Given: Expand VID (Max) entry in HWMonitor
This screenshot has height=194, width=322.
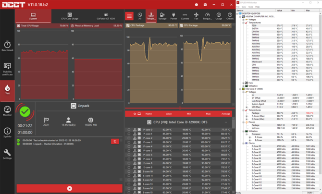Looking at the screenshot, I should tap(247, 107).
